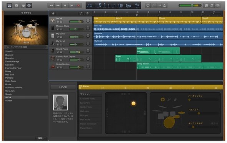
Task: Solo the Modern Stack track
Action: click(61, 29)
